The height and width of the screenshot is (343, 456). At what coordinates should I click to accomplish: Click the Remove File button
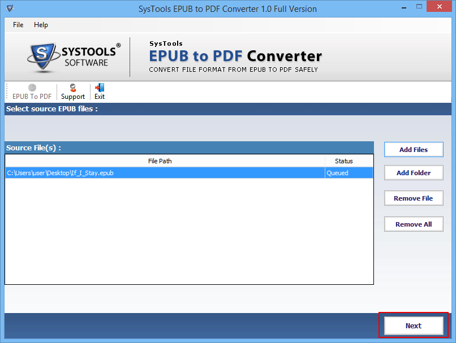[x=414, y=198]
